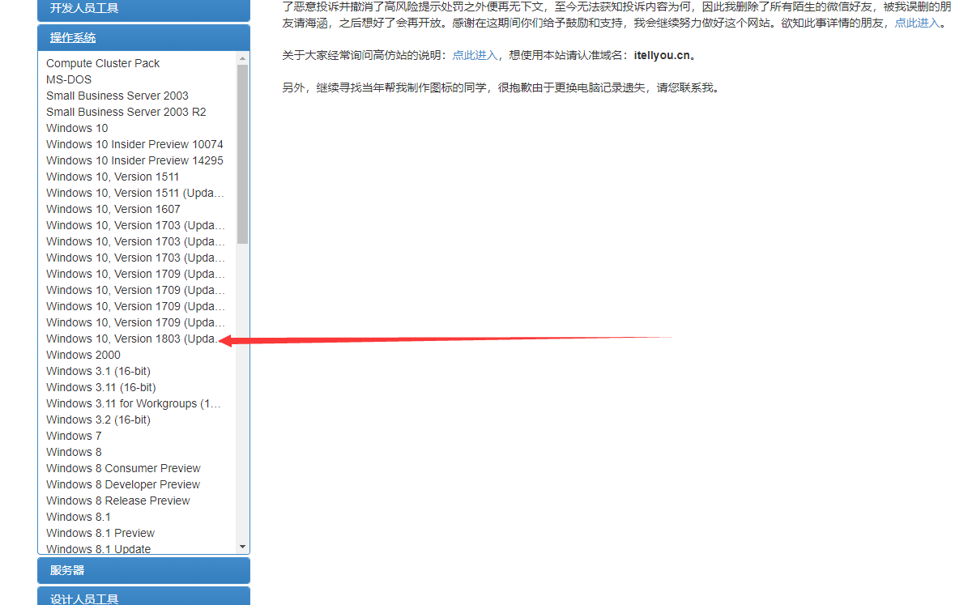
Task: Click the list scrollbar down arrow
Action: tap(242, 547)
